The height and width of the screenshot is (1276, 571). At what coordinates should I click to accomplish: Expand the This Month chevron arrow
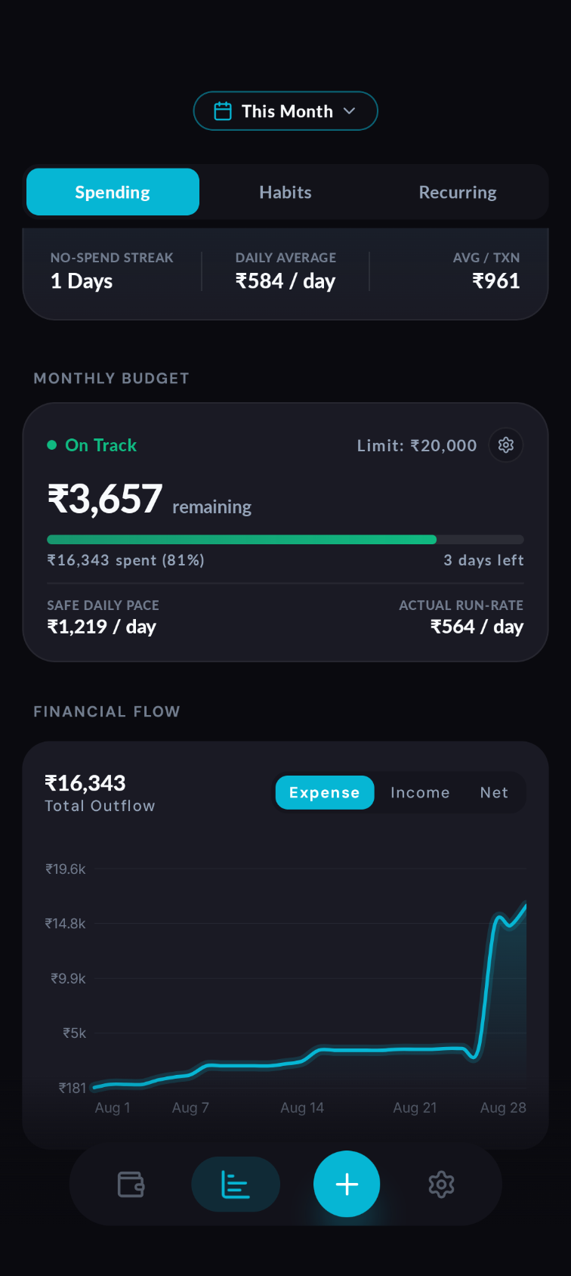tap(349, 111)
